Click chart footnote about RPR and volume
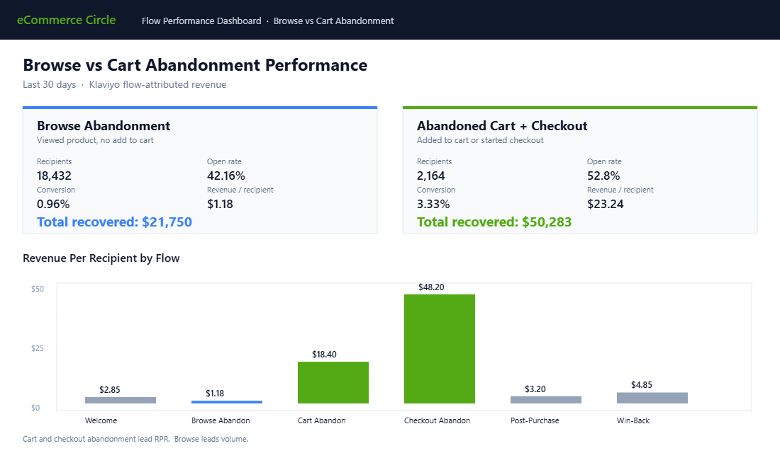 135,439
